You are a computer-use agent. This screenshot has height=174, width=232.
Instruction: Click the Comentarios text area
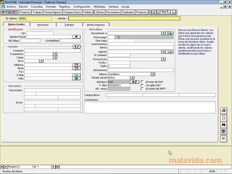point(150,107)
